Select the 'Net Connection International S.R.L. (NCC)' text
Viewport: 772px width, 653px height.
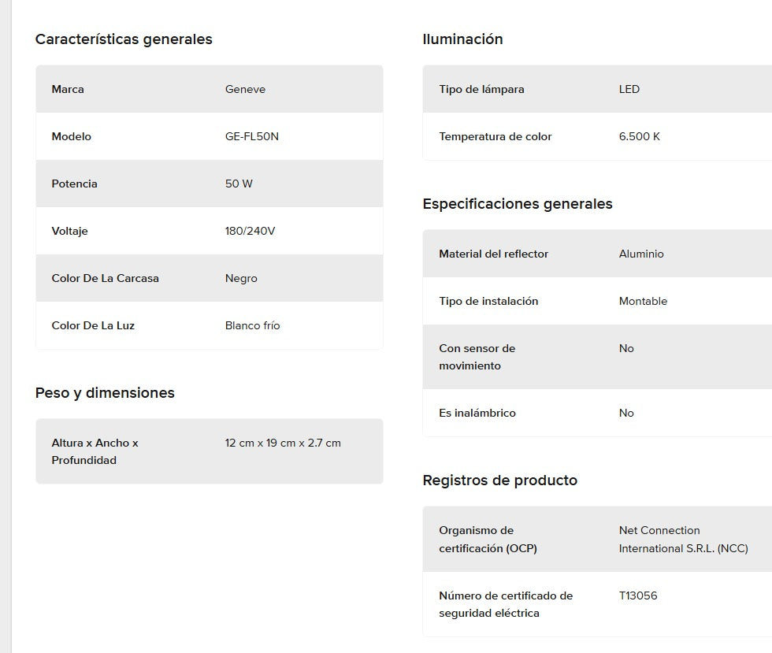click(x=683, y=540)
